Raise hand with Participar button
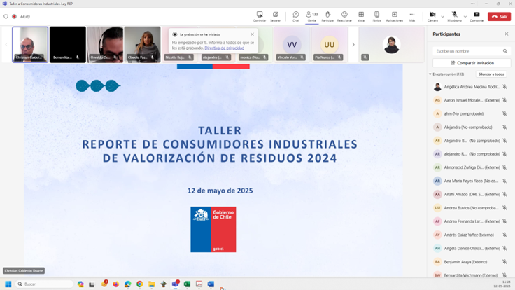The width and height of the screenshot is (515, 290). [327, 15]
